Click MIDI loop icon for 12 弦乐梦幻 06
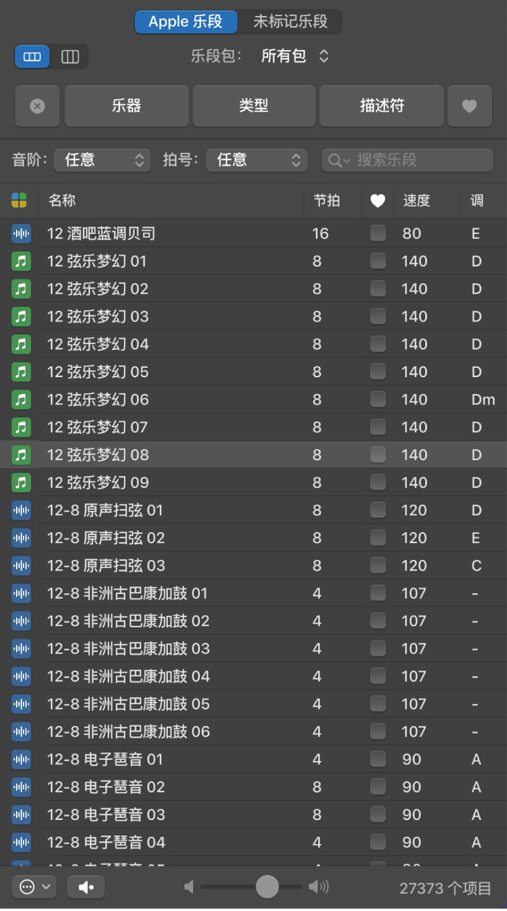 coord(21,399)
